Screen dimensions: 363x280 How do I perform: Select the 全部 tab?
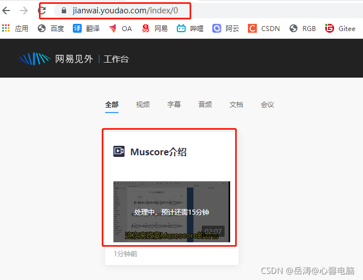click(x=112, y=105)
